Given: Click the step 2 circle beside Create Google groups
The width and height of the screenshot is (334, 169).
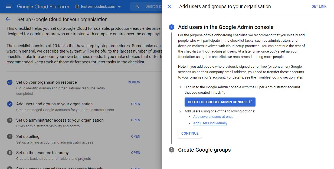Looking at the screenshot, I should pos(171,150).
